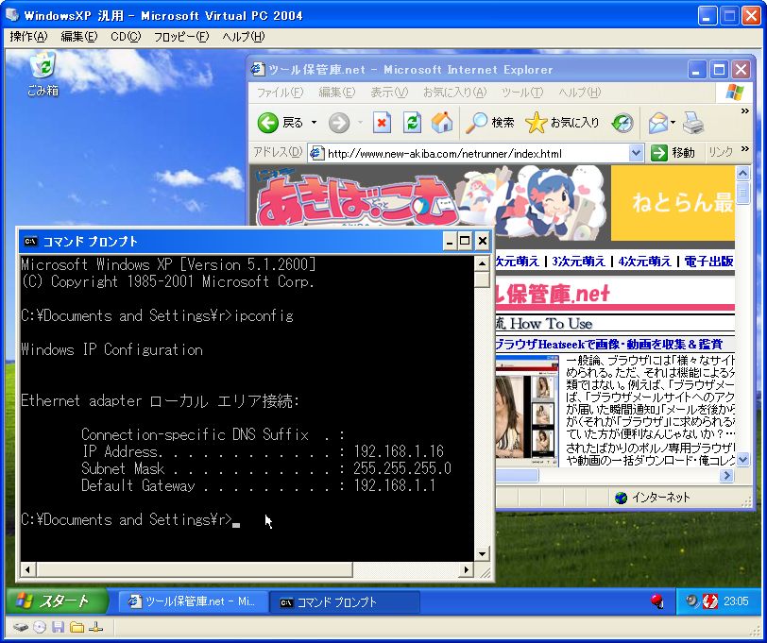Click the floppy disk icon in Virtual PC status bar
The image size is (767, 643).
click(x=59, y=627)
